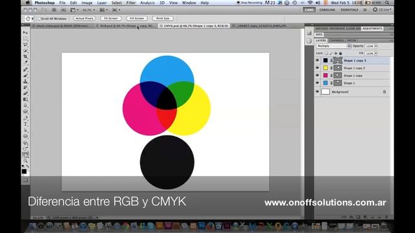Select the Pen tool
Viewport: 415px width, 233px height.
pos(25,118)
